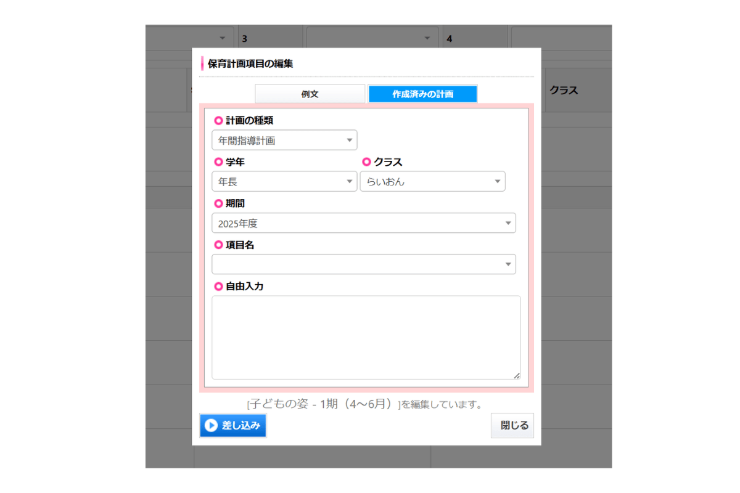Screen dimensions: 740x493
Task: Click the pink marker beside クラス label
Action: [366, 162]
